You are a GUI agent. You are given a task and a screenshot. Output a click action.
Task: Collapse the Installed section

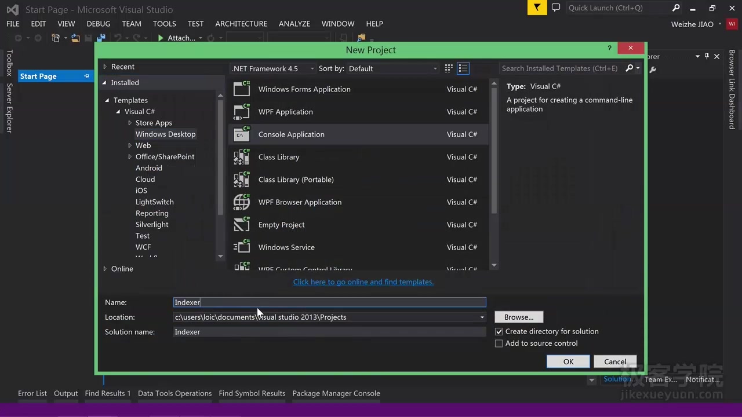click(105, 82)
